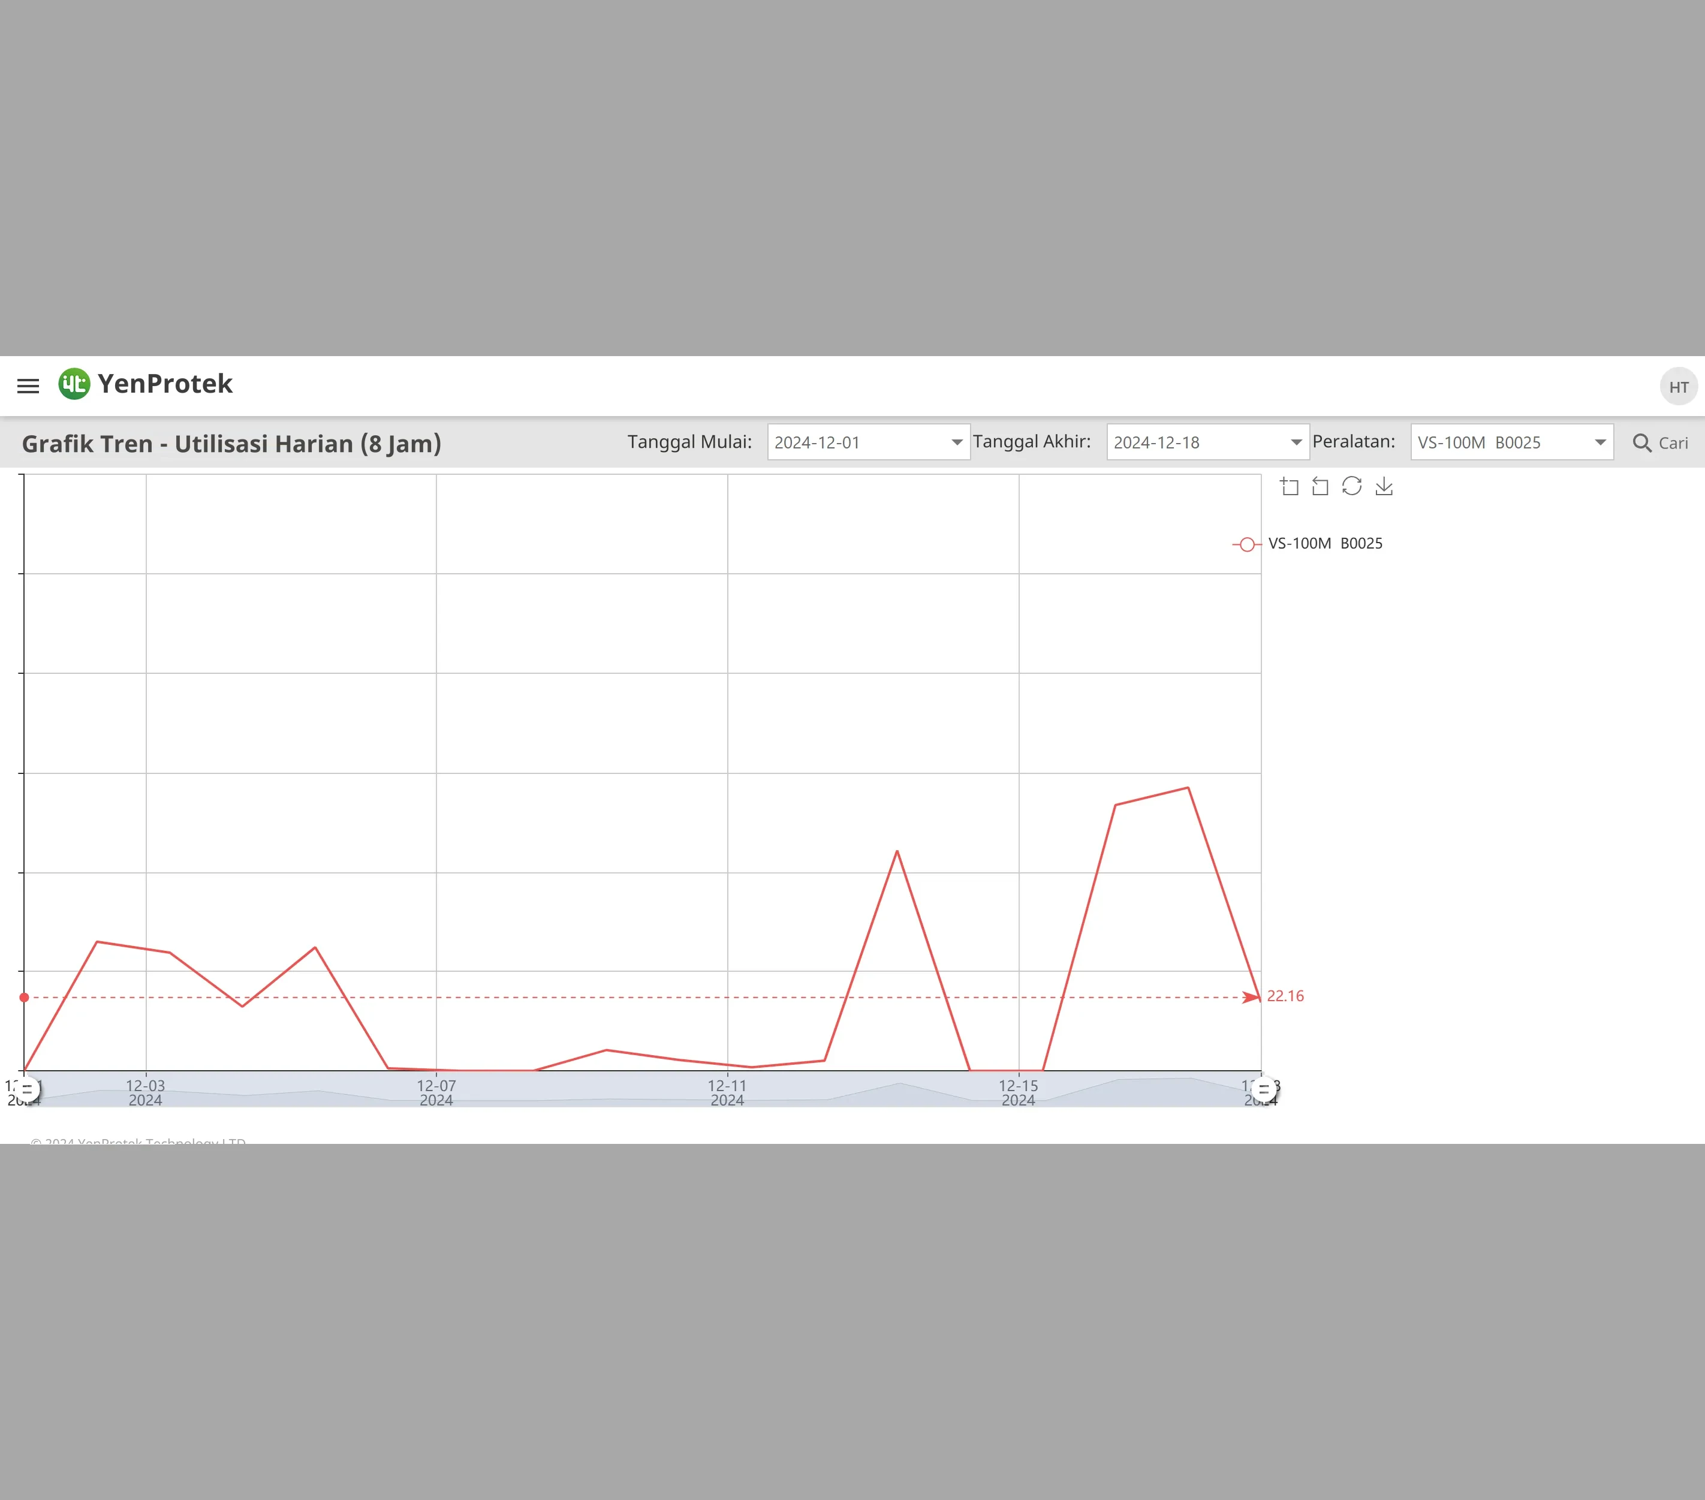Click the YenProtek brand name

tap(165, 384)
